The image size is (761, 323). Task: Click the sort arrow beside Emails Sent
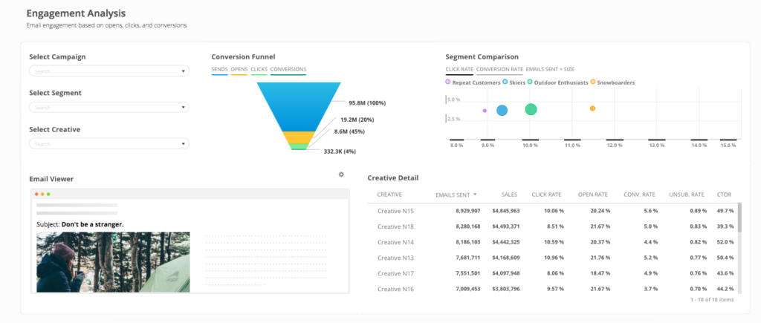(x=474, y=195)
